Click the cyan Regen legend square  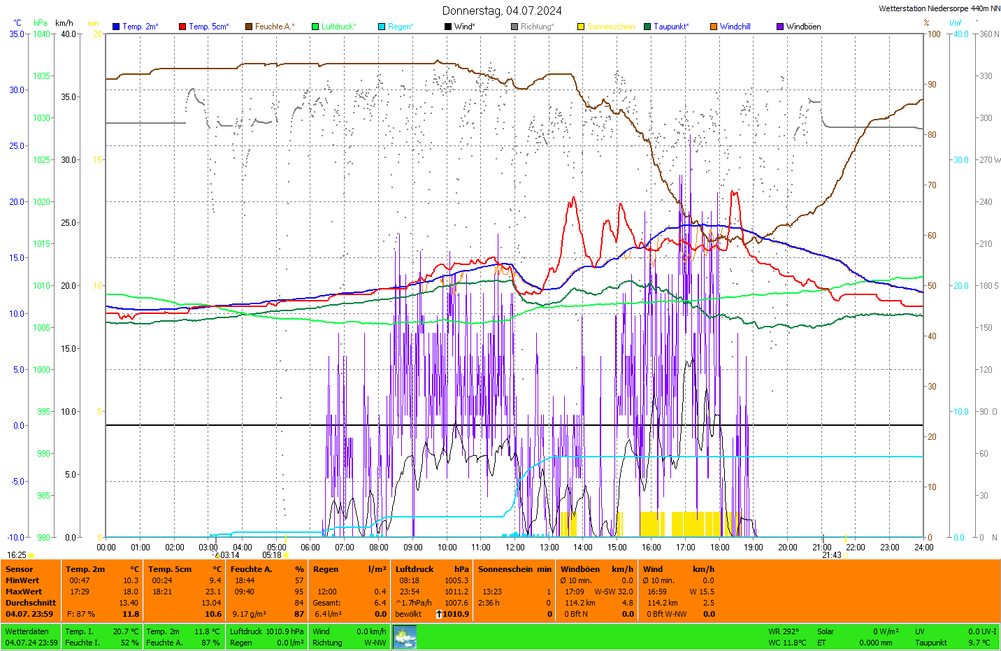tap(382, 27)
